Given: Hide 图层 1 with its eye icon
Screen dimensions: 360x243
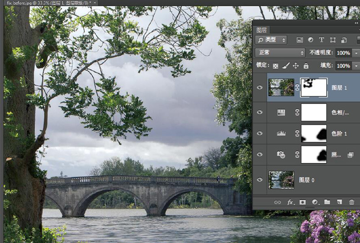Looking at the screenshot, I should (x=260, y=87).
